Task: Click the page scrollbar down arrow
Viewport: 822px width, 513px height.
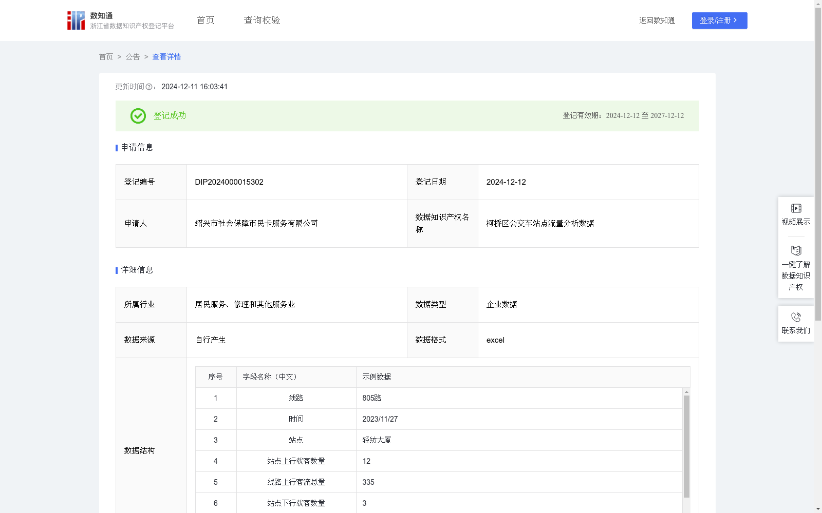Action: point(818,509)
